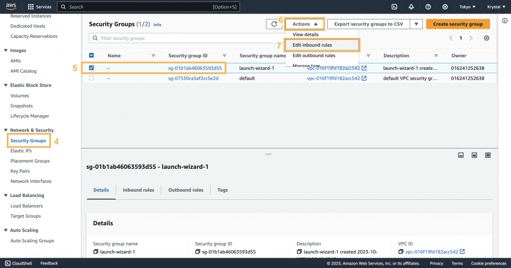
Task: Copy the VPC ID in details
Action: tap(401, 252)
